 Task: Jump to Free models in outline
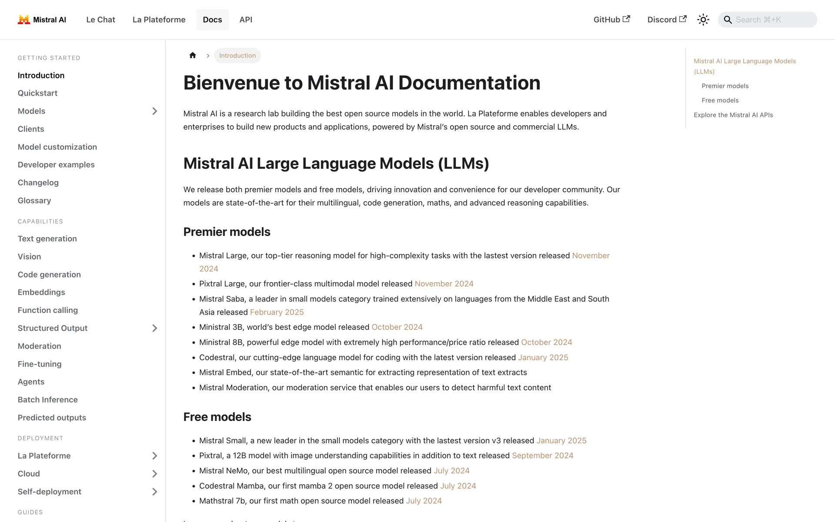click(x=720, y=100)
